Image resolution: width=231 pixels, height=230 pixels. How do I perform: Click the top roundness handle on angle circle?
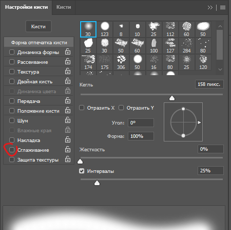(x=183, y=109)
